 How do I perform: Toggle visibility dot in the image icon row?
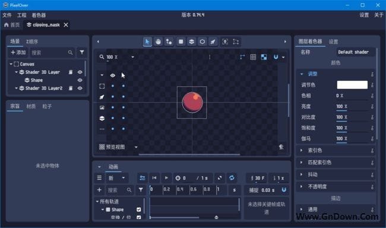112,107
